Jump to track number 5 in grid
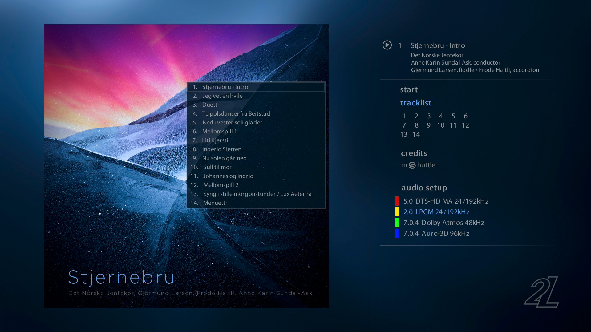Image resolution: width=591 pixels, height=332 pixels. point(453,116)
